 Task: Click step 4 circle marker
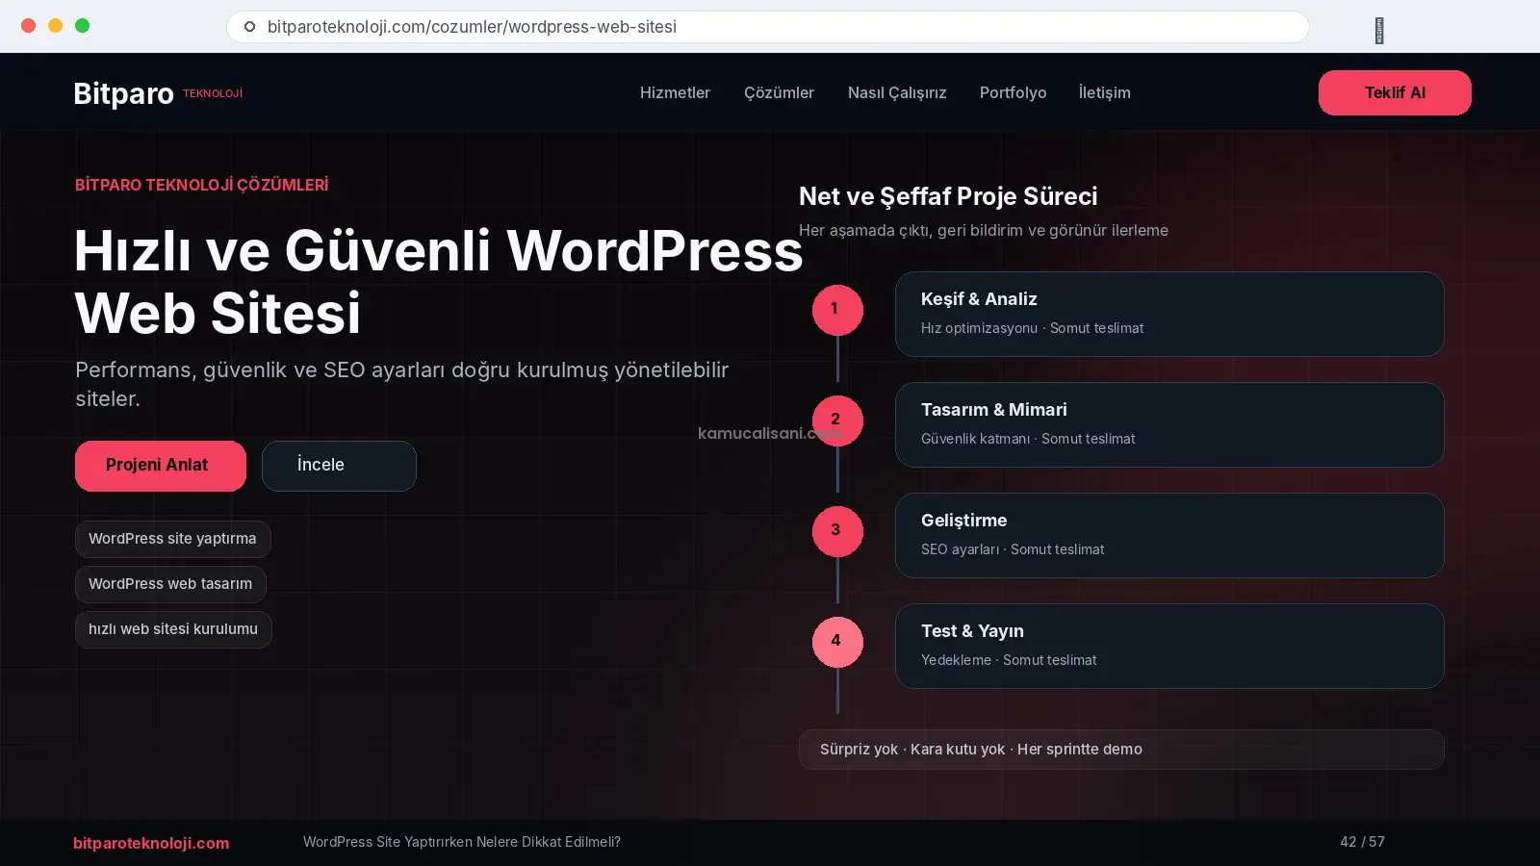point(837,642)
